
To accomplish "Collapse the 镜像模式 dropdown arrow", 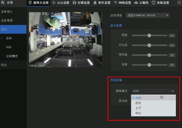I will [173, 91].
